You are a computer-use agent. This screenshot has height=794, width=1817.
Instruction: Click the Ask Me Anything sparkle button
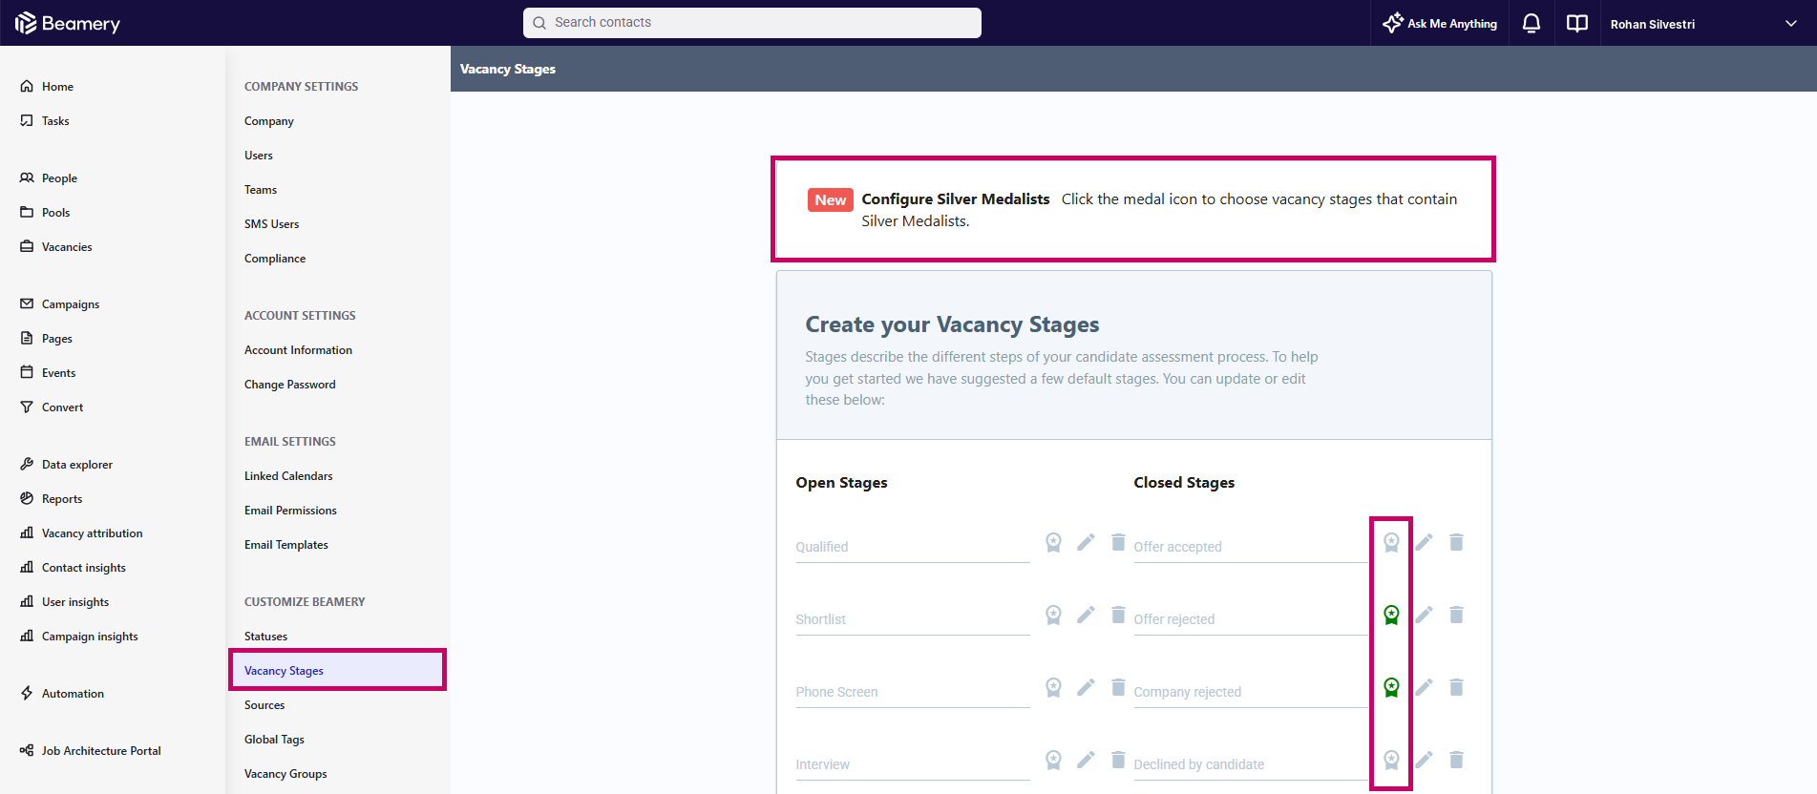tap(1440, 23)
